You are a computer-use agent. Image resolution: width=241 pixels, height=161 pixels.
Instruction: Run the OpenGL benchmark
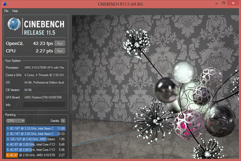(x=60, y=44)
